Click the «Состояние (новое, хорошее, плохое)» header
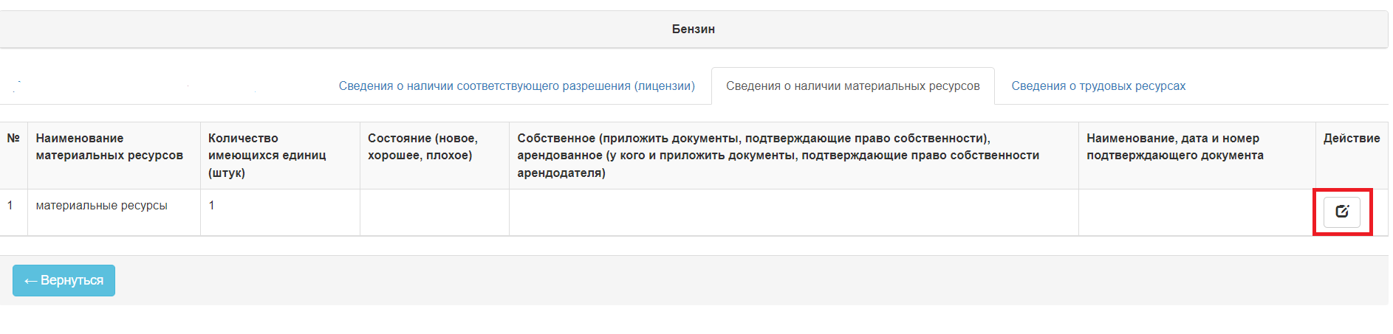The image size is (1393, 334). pyautogui.click(x=422, y=147)
